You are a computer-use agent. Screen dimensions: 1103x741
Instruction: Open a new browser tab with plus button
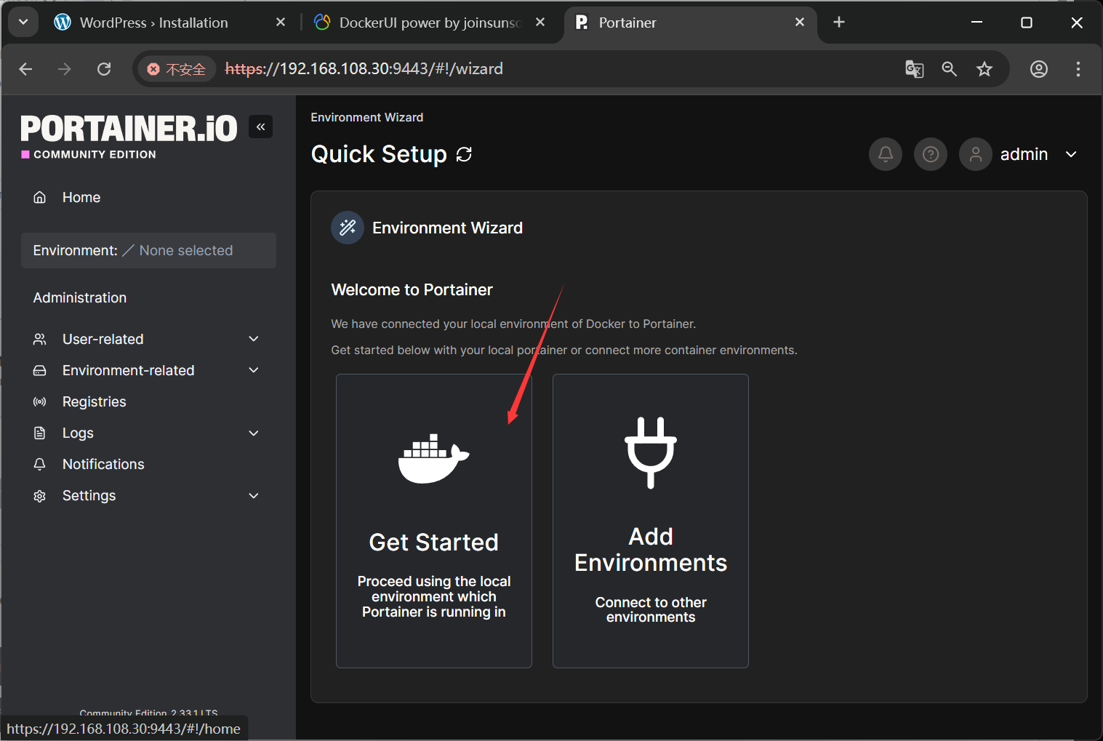click(839, 23)
